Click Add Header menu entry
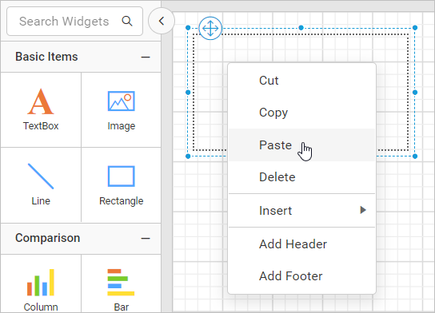 tap(301, 244)
